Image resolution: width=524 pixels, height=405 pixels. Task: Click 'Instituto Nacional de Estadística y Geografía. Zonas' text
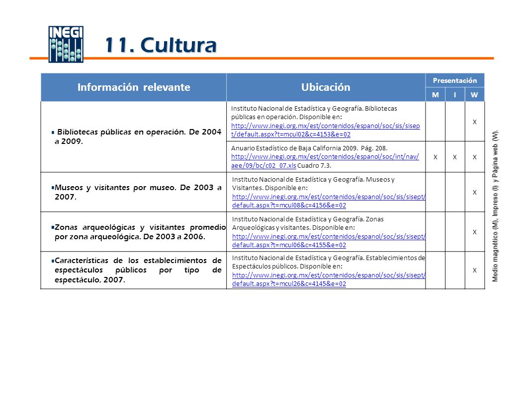pos(308,219)
